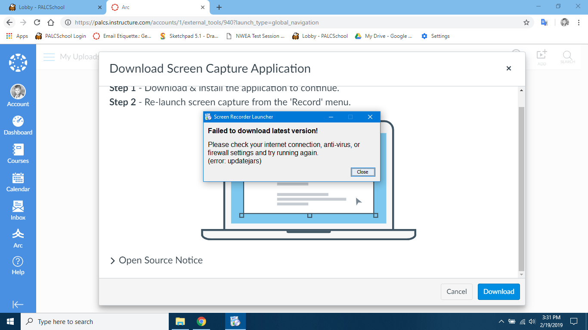Bookmark this page with the star icon

pyautogui.click(x=526, y=22)
